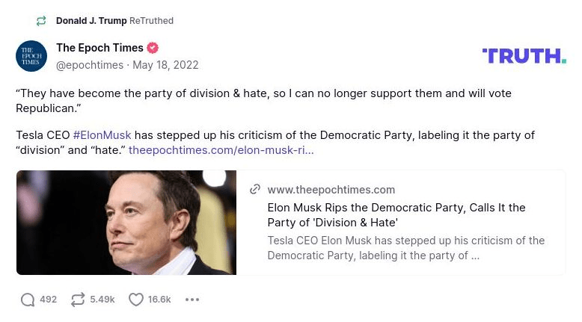The height and width of the screenshot is (322, 582).
Task: Click the green ReTruthed icon at top
Action: [x=41, y=21]
